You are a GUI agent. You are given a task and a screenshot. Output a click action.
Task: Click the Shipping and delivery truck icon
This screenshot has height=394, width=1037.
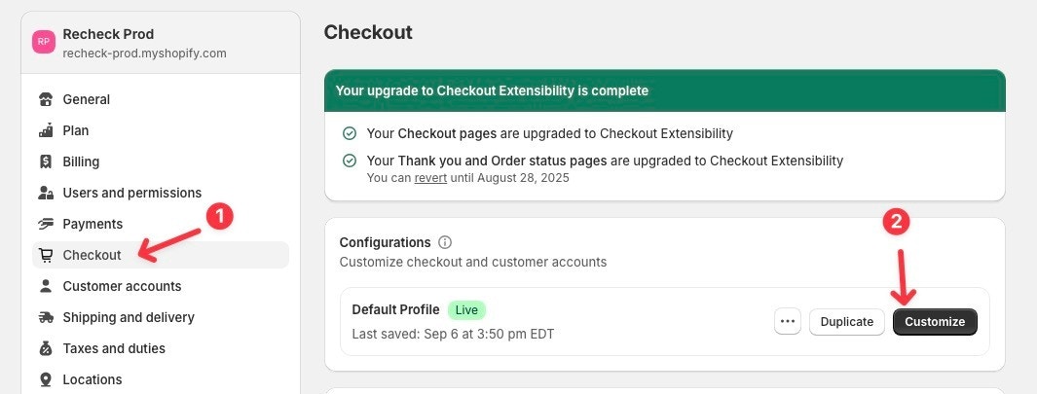pos(45,317)
